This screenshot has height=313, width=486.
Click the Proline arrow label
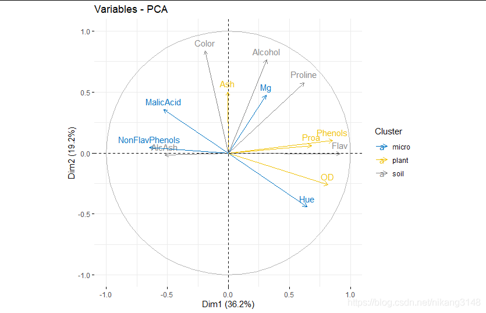(x=303, y=75)
